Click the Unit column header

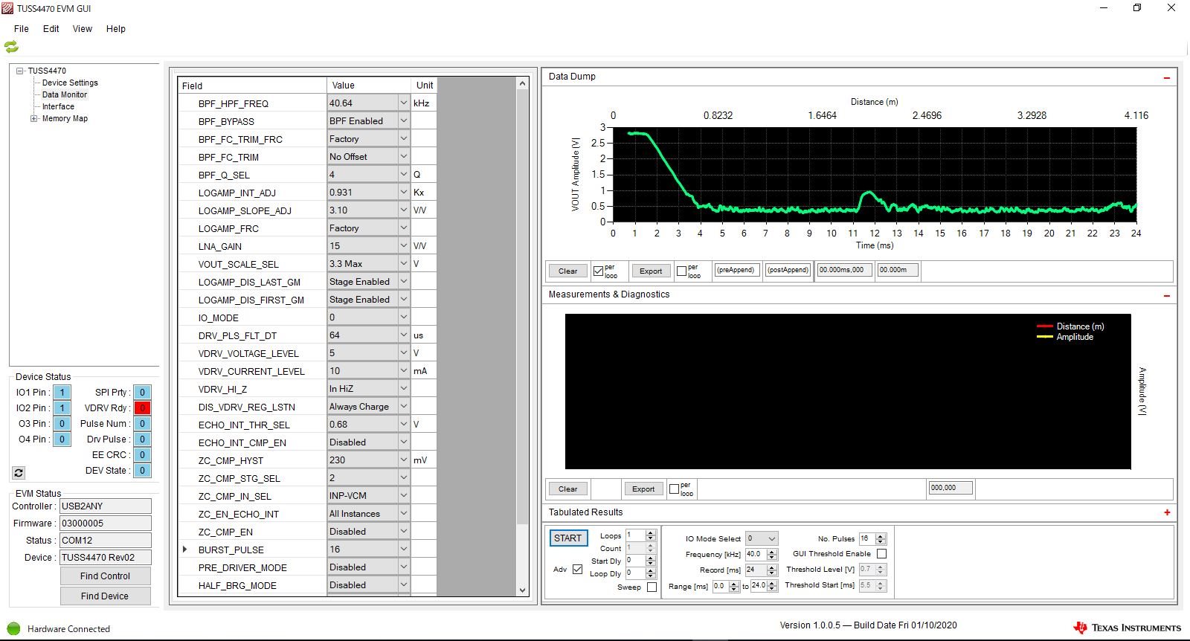coord(424,86)
